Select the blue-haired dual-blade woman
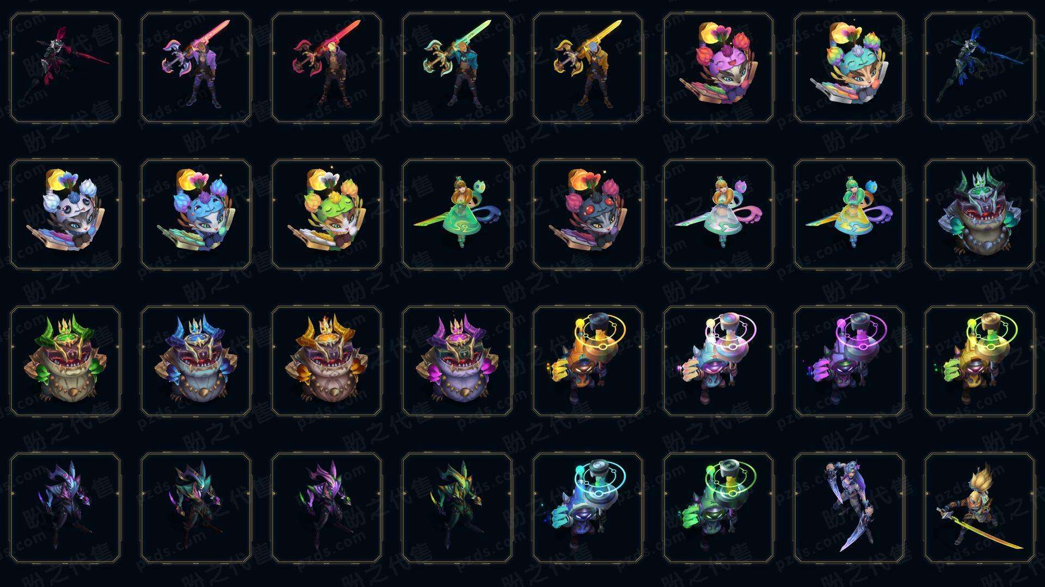 click(x=849, y=508)
